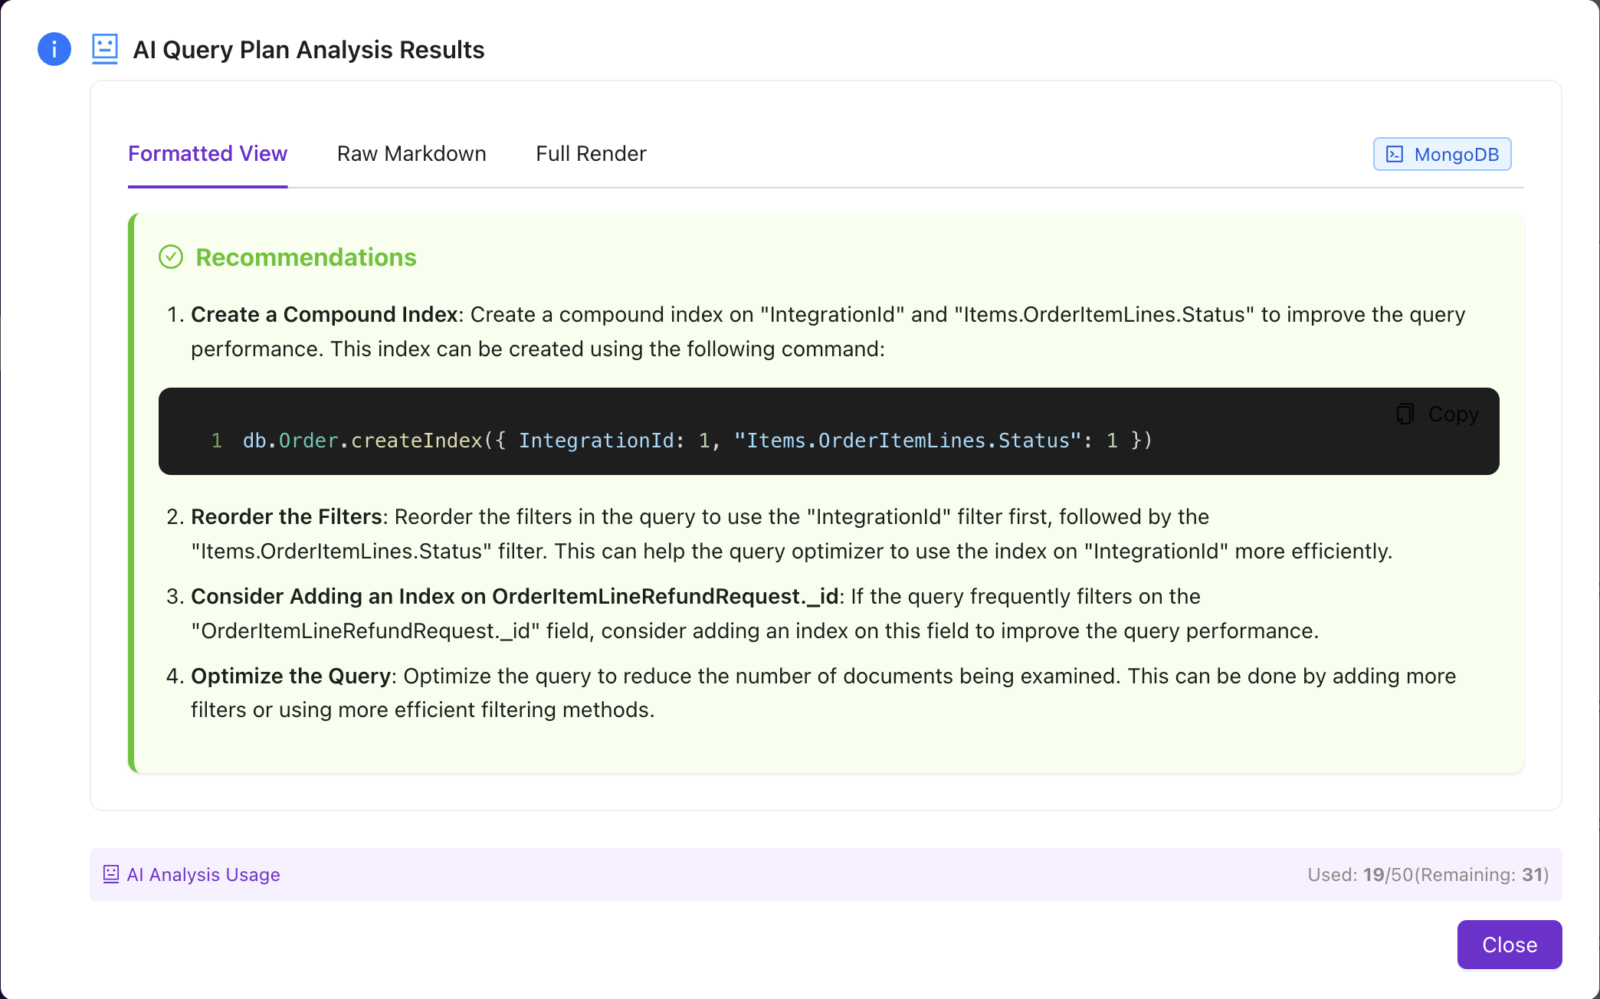Switch to the Full Render tab

(591, 153)
